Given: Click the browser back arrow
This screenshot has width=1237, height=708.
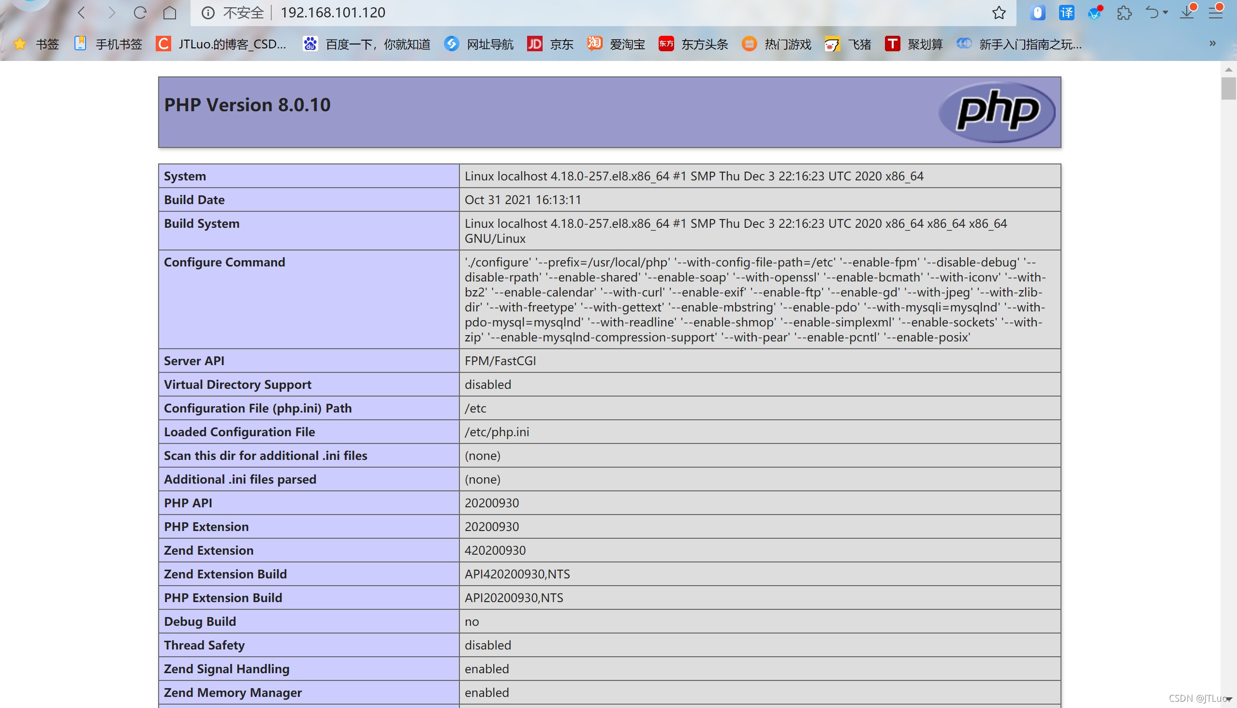Looking at the screenshot, I should pyautogui.click(x=82, y=13).
